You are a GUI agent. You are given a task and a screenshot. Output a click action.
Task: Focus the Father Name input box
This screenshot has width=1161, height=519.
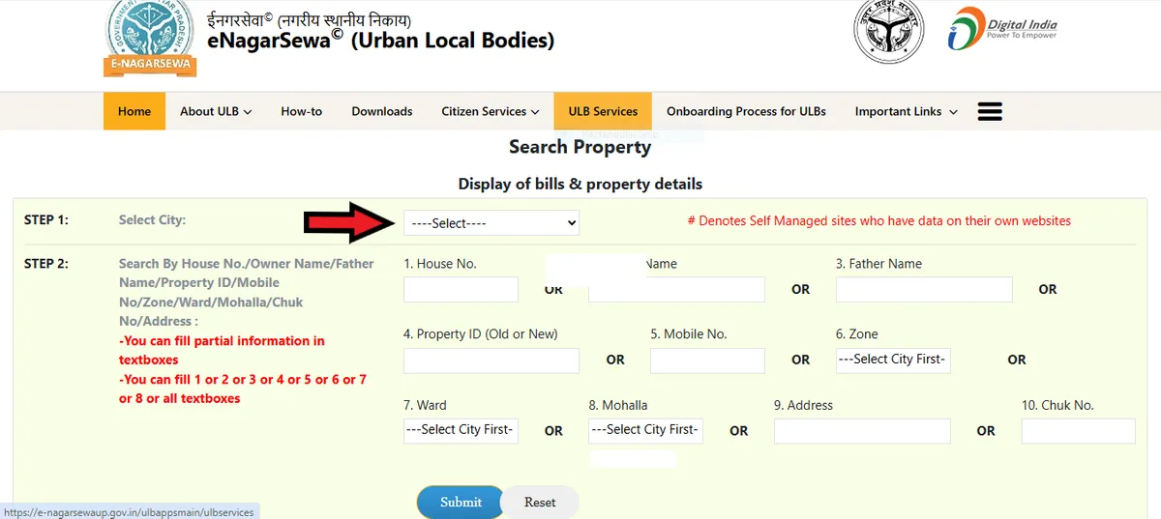[x=923, y=289]
